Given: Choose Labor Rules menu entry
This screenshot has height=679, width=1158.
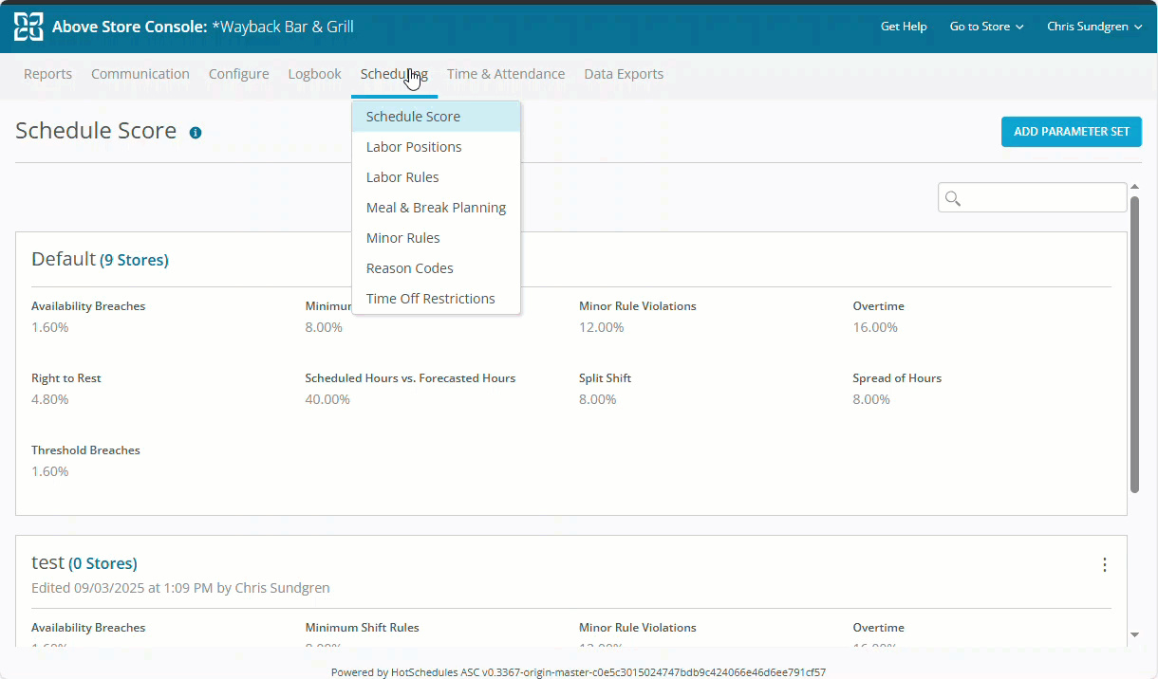Looking at the screenshot, I should tap(402, 177).
